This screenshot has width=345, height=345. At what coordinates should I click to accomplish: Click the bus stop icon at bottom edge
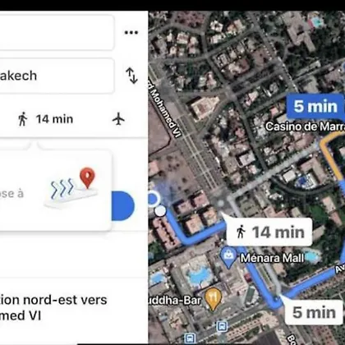(190, 338)
